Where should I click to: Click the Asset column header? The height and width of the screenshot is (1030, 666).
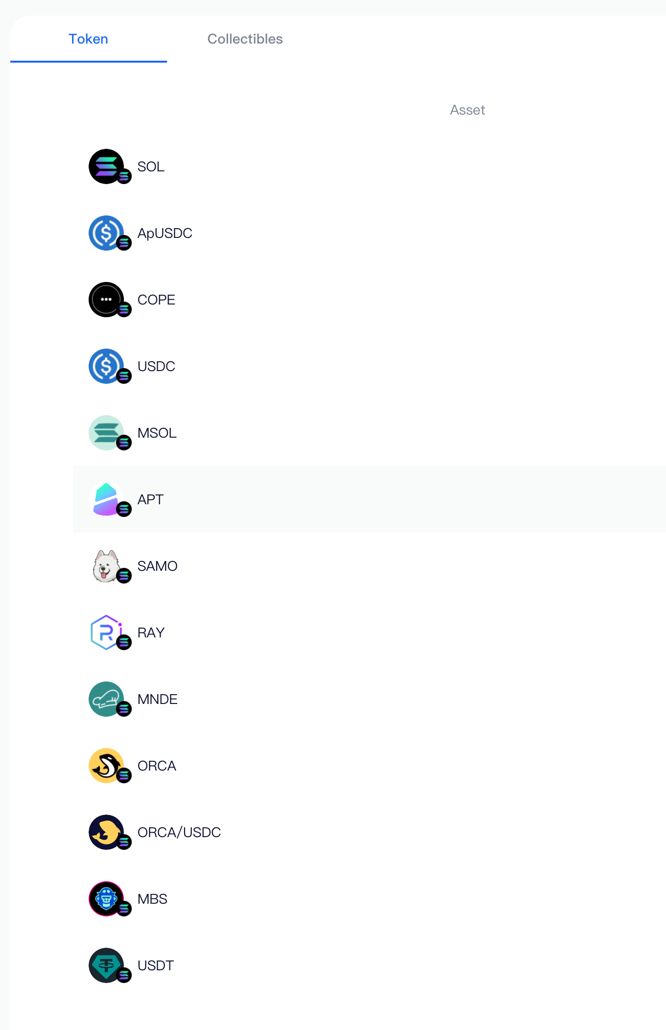pyautogui.click(x=468, y=110)
